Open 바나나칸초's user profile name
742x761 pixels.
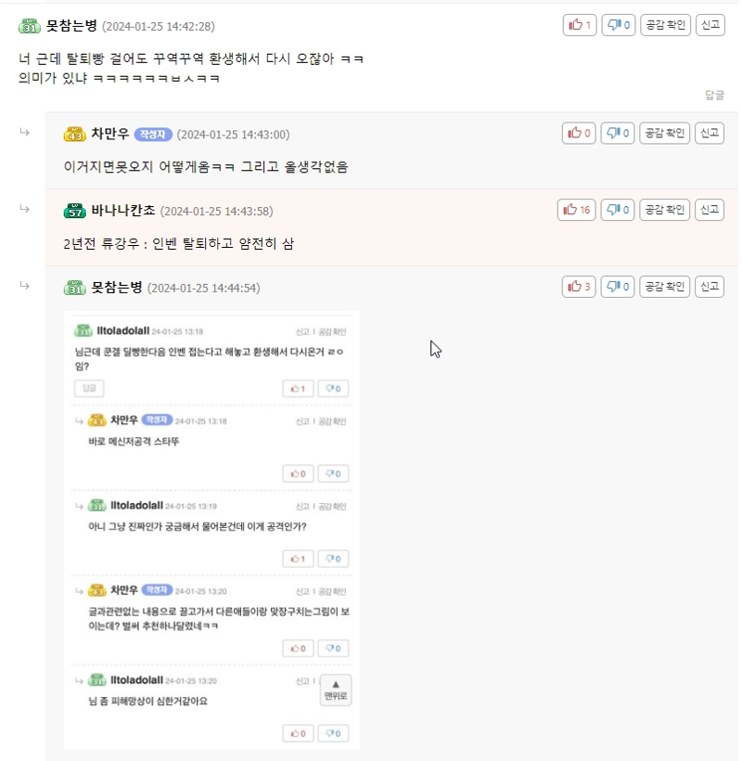(123, 210)
